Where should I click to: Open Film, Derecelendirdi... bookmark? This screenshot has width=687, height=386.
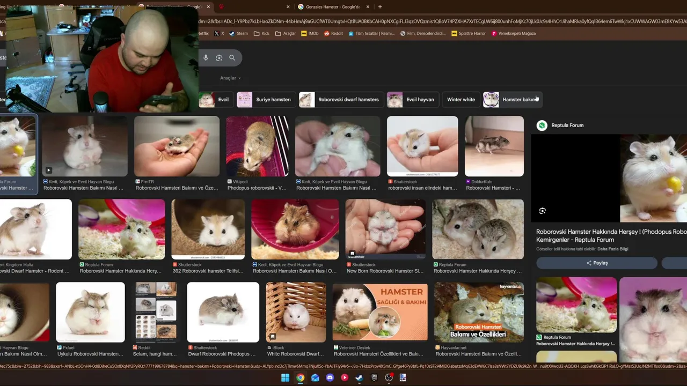[x=423, y=33]
